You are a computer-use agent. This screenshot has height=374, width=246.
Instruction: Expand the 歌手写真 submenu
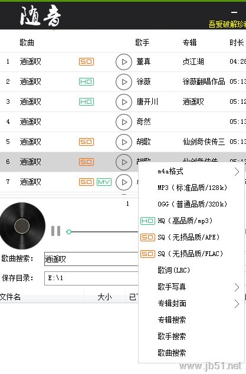pyautogui.click(x=191, y=287)
